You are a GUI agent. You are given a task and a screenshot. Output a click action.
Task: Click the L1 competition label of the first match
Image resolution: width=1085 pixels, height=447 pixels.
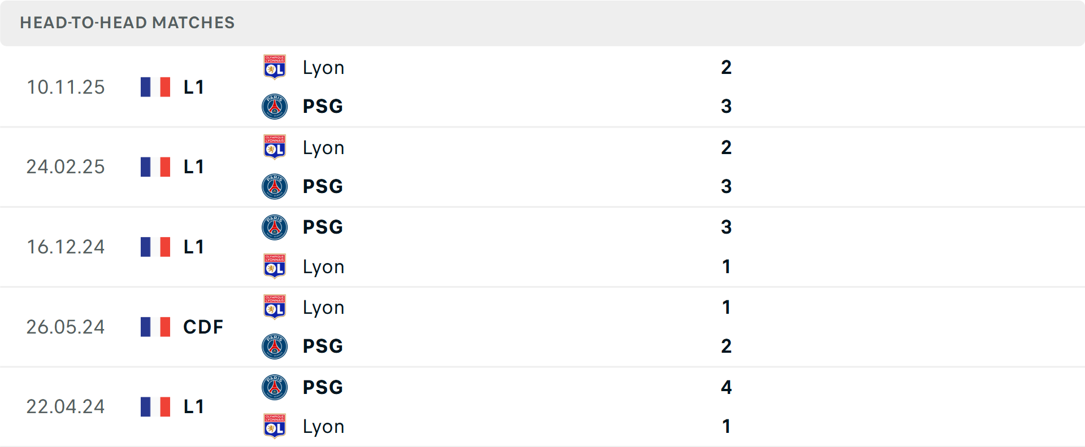click(193, 87)
